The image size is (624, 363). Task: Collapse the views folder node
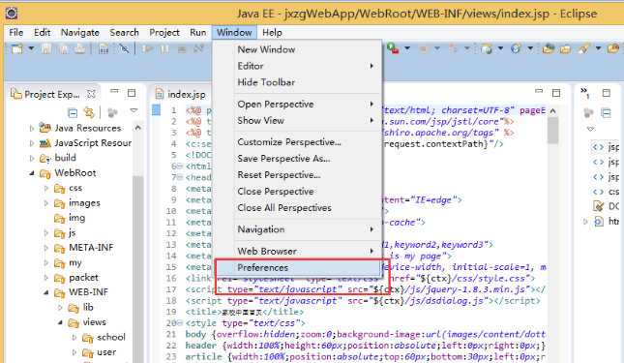[x=60, y=322]
